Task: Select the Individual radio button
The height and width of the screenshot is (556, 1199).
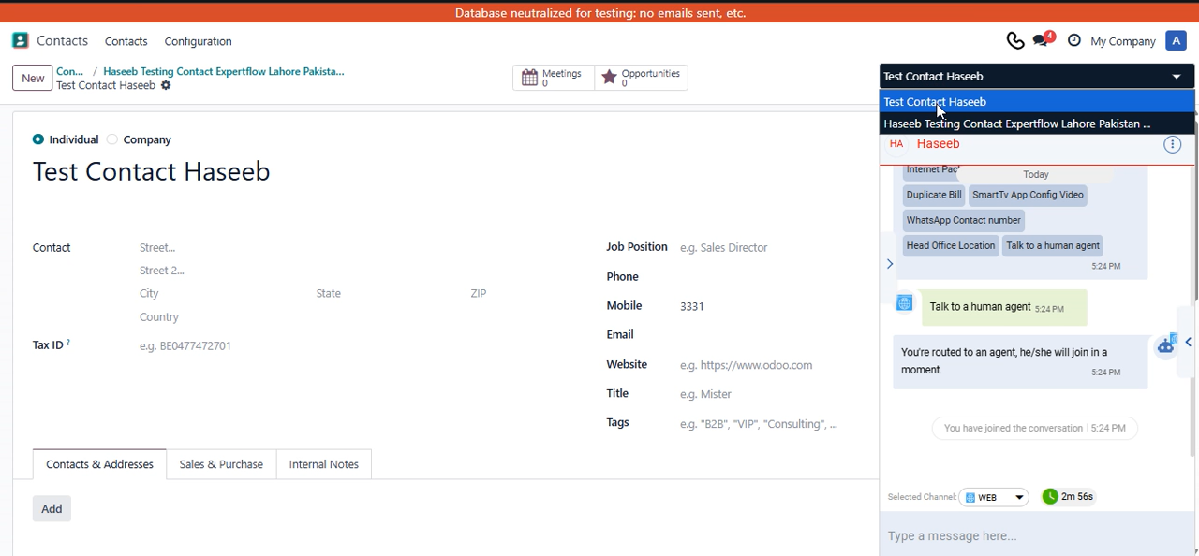Action: pos(38,139)
